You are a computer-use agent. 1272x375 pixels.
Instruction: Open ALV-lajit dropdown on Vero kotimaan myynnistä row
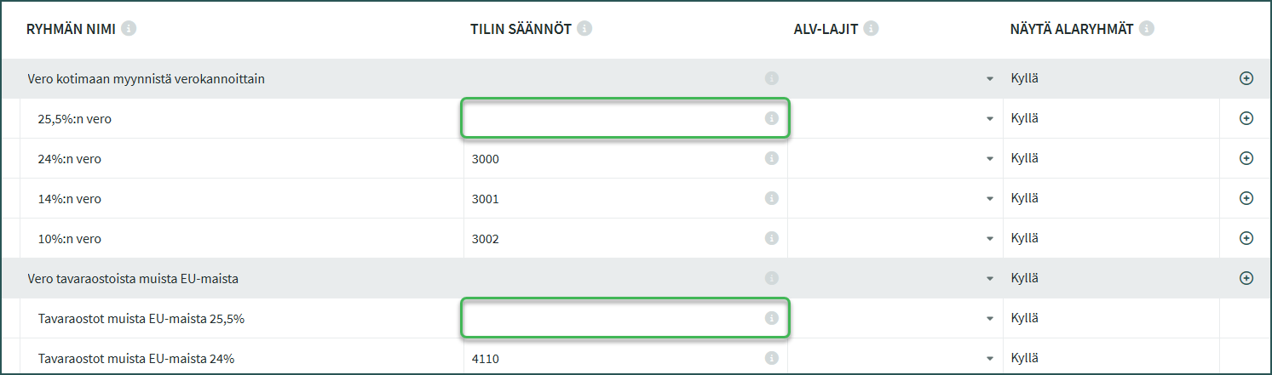(x=989, y=79)
